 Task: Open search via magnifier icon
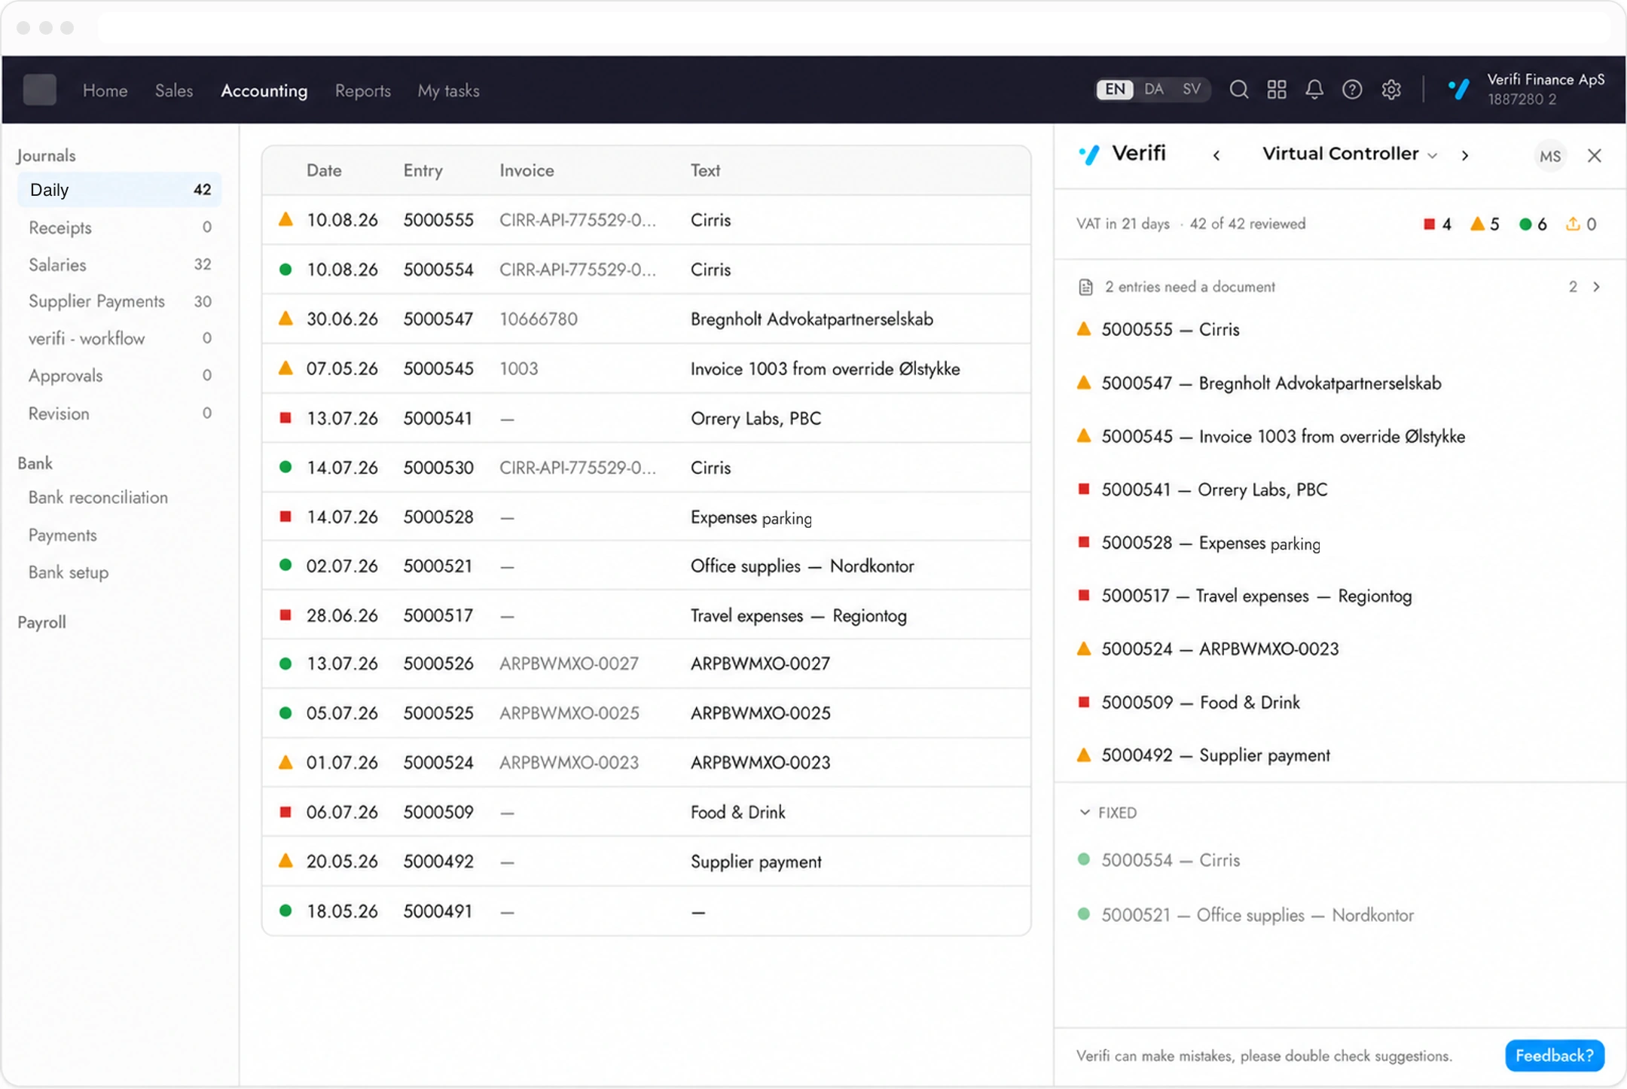[x=1238, y=90]
